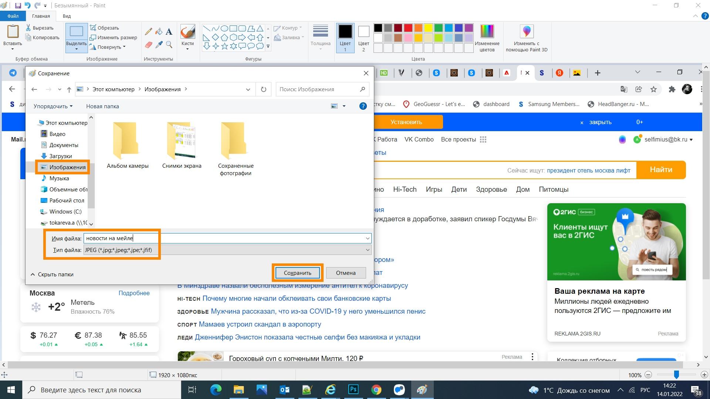
Task: Click the Cut (Вырезать) button
Action: (40, 28)
